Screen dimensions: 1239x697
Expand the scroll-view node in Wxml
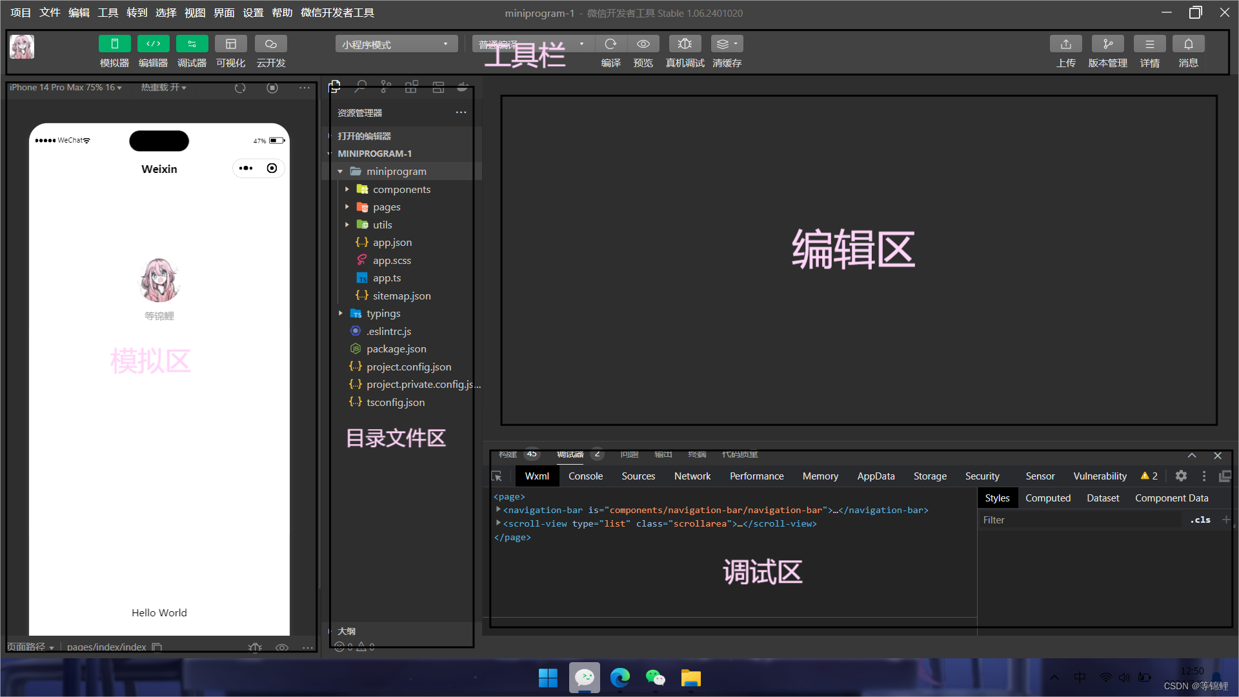498,523
